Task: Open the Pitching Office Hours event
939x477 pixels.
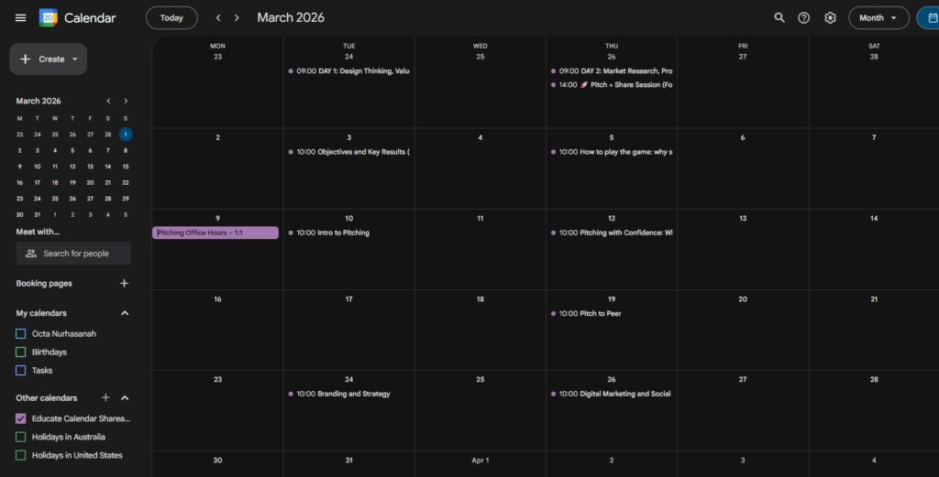Action: 215,233
